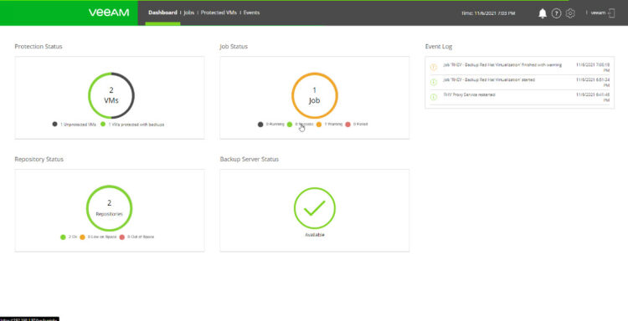Screen dimensions: 628x321
Task: Open the Protected VMs tab
Action: click(x=219, y=13)
